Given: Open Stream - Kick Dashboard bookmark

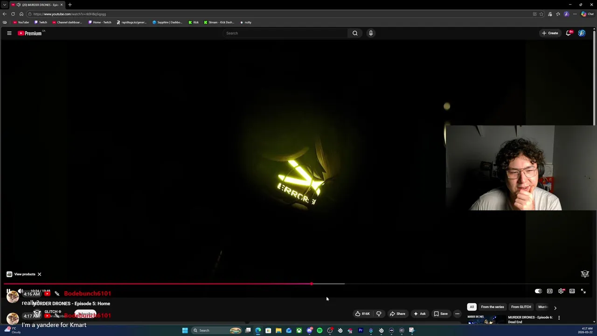Looking at the screenshot, I should [219, 22].
